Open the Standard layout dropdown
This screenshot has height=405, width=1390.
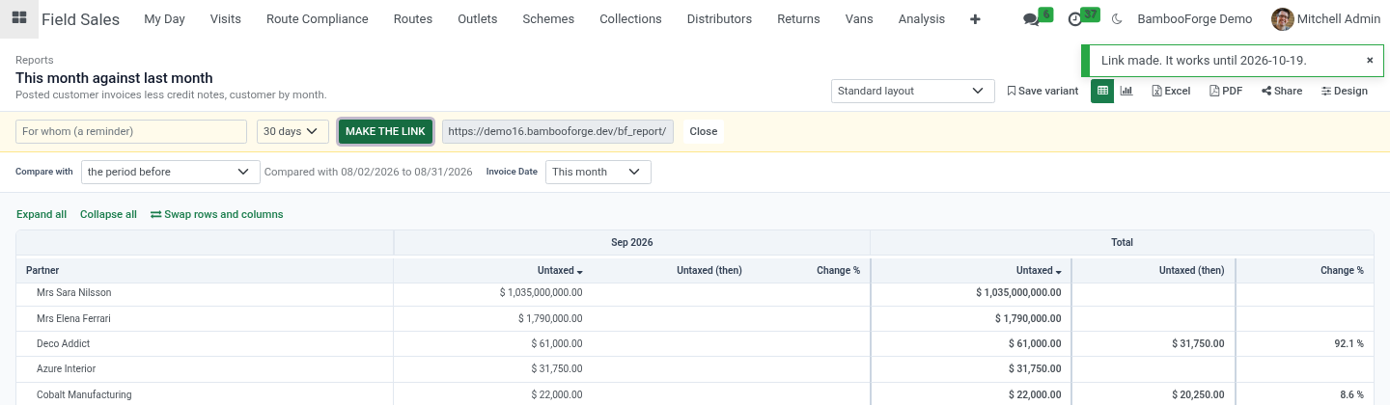pos(912,91)
